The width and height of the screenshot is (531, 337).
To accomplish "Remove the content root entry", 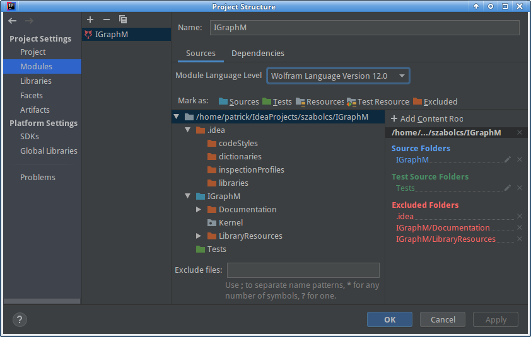I will pyautogui.click(x=520, y=132).
